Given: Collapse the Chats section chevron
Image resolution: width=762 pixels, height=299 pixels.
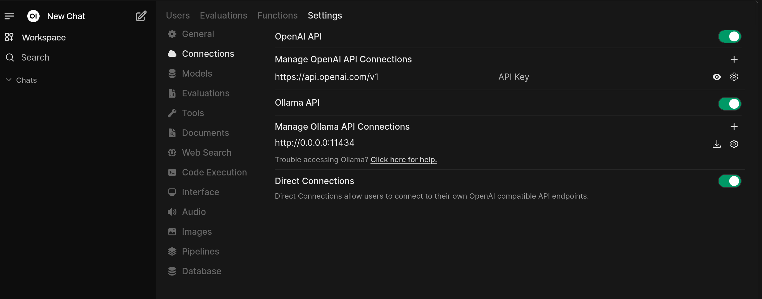Looking at the screenshot, I should 9,80.
